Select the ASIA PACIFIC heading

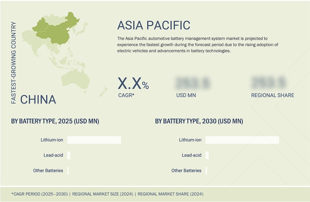point(154,25)
